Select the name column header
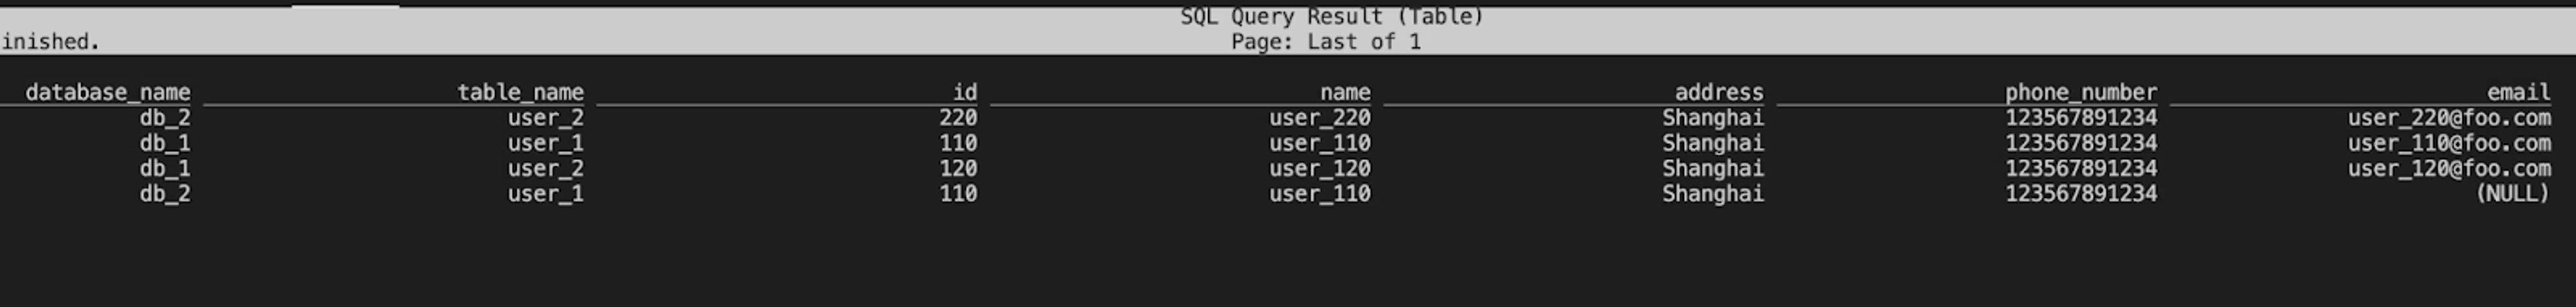 pyautogui.click(x=1345, y=93)
